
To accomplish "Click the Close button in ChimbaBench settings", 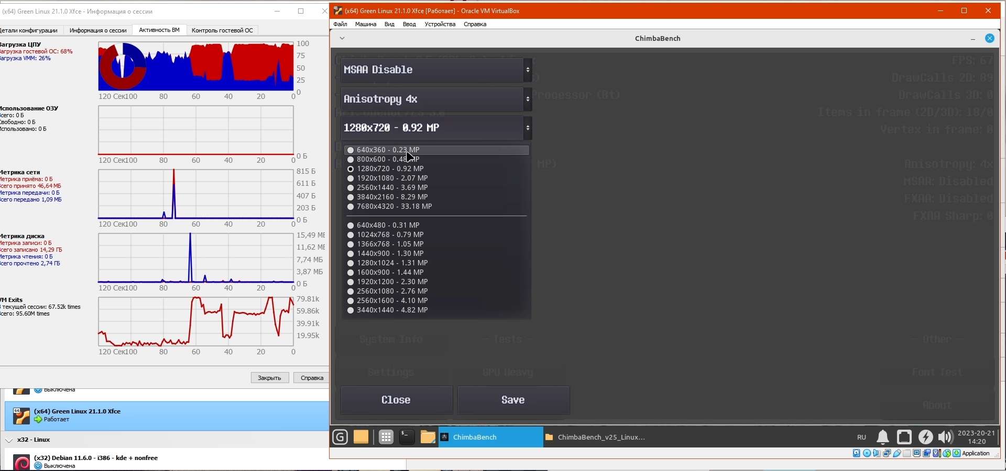I will click(x=396, y=400).
